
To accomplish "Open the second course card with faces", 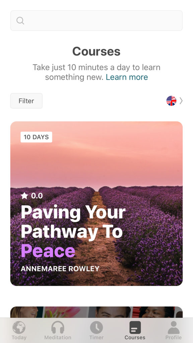I will click(x=96, y=312).
